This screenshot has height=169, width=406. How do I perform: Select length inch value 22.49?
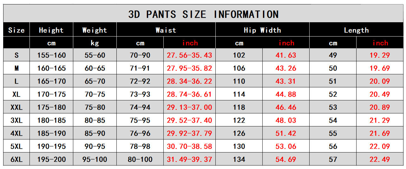tap(380, 159)
